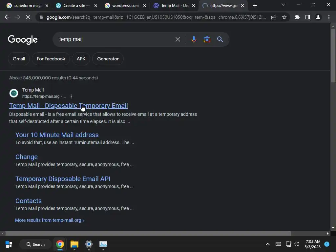Filter results by Gmail chip
The height and width of the screenshot is (252, 336).
click(x=19, y=59)
